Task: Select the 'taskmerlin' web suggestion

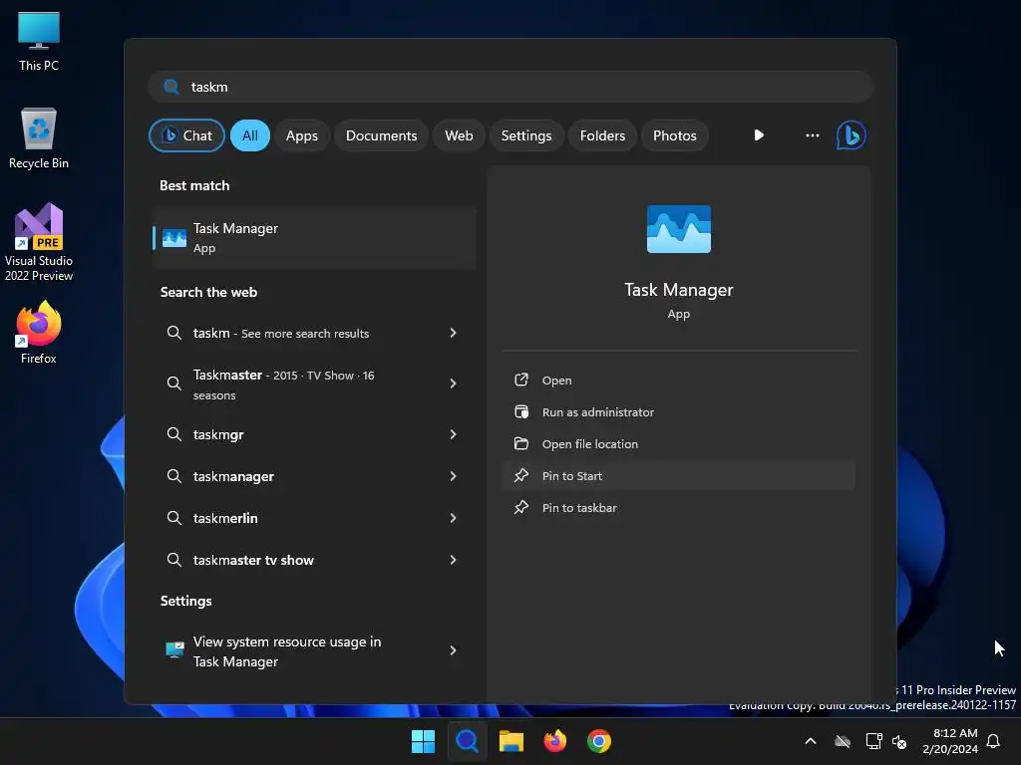Action: (314, 518)
